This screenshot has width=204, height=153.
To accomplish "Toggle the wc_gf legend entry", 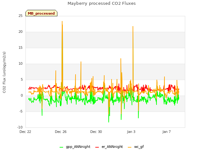I will 136,147.
